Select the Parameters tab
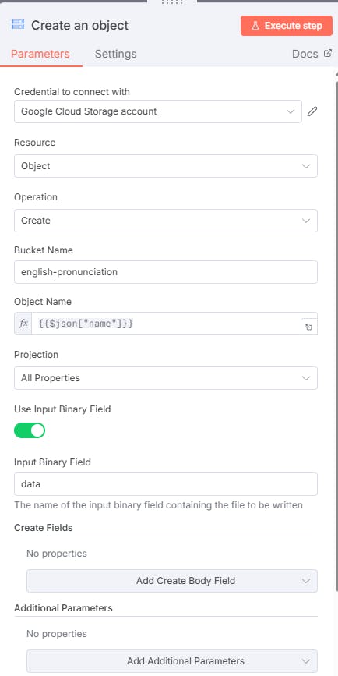The width and height of the screenshot is (338, 676). click(x=40, y=54)
